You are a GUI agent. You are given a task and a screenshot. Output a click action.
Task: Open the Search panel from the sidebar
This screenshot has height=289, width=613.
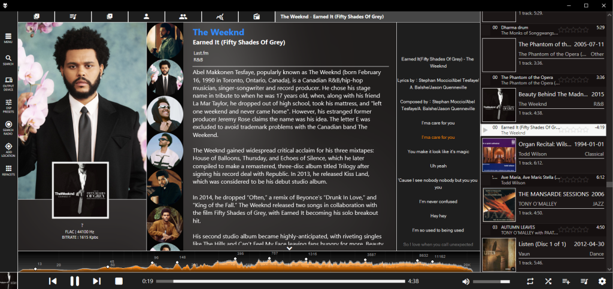tap(8, 60)
